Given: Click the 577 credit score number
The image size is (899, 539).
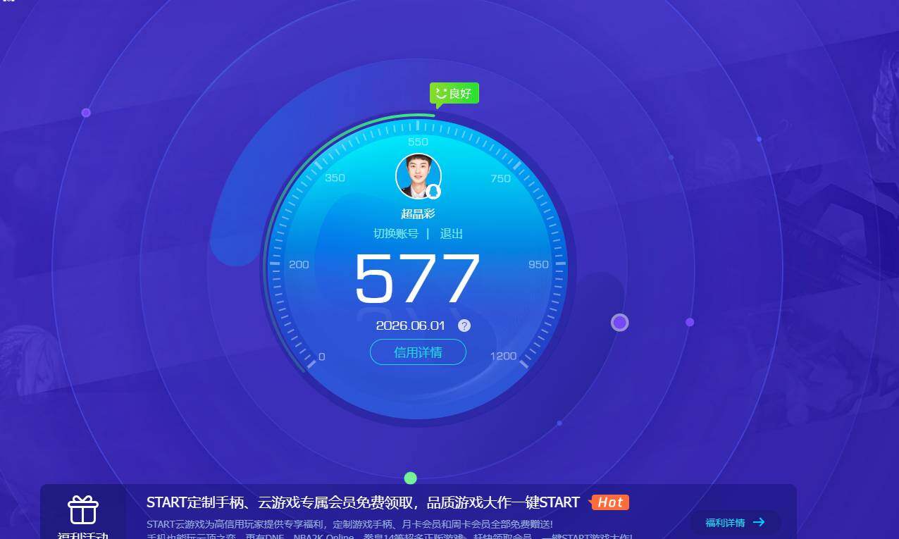Looking at the screenshot, I should click(417, 278).
